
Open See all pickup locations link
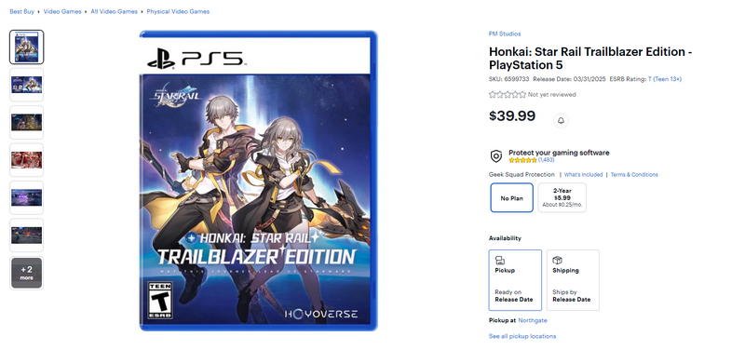click(x=522, y=336)
